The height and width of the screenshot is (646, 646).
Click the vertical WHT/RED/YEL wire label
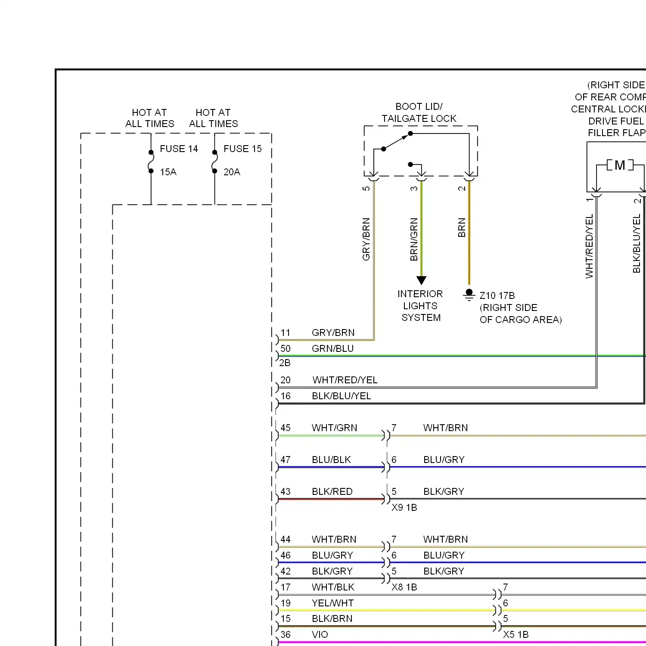[589, 246]
